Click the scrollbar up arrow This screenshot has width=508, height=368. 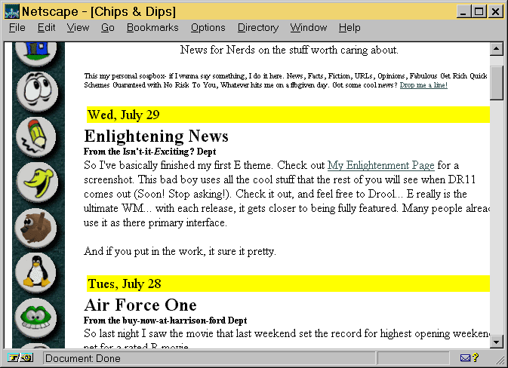click(x=497, y=49)
